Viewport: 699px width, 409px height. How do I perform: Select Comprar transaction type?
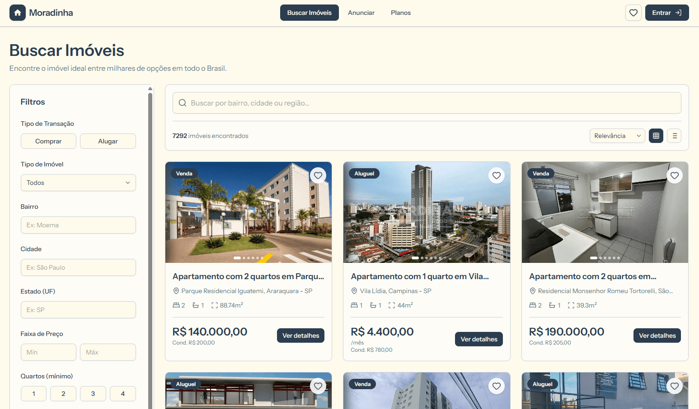click(x=48, y=141)
